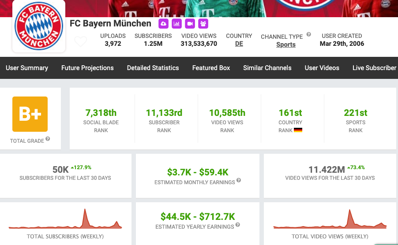Click the B+ total grade badge
Image resolution: width=398 pixels, height=245 pixels.
coord(30,114)
